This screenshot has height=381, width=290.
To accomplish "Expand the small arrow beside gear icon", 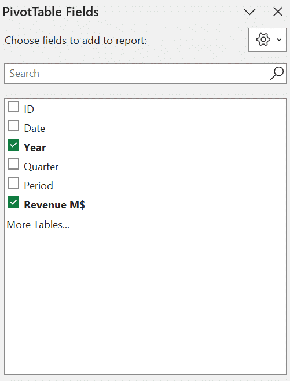I will (280, 39).
